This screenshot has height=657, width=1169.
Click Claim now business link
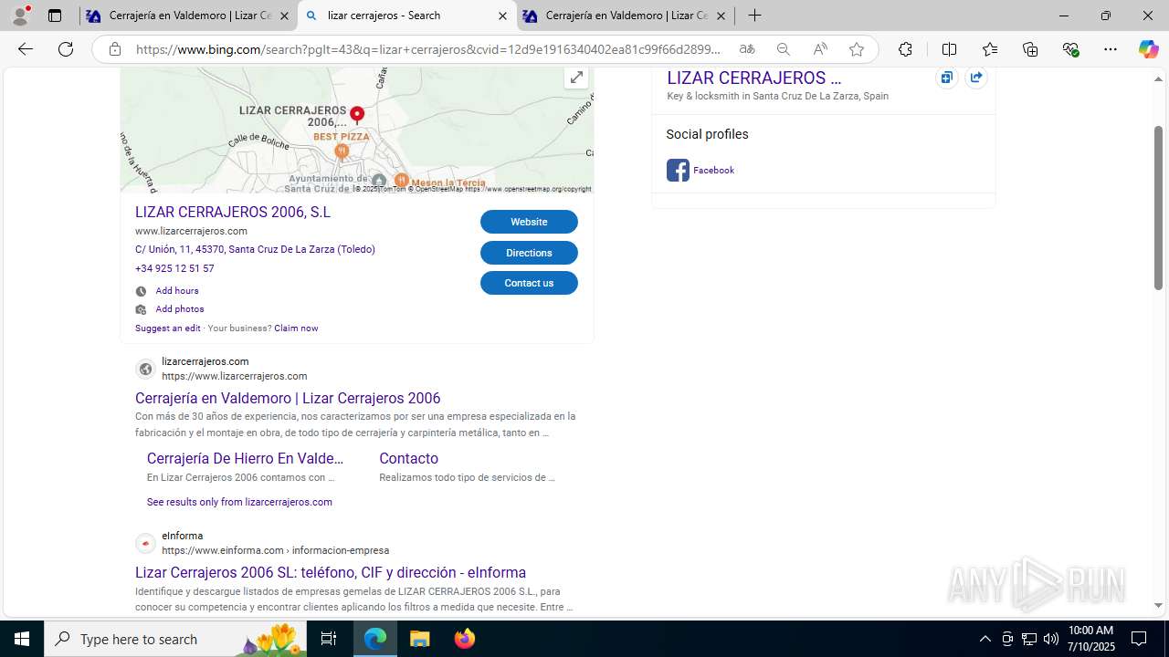click(x=296, y=328)
